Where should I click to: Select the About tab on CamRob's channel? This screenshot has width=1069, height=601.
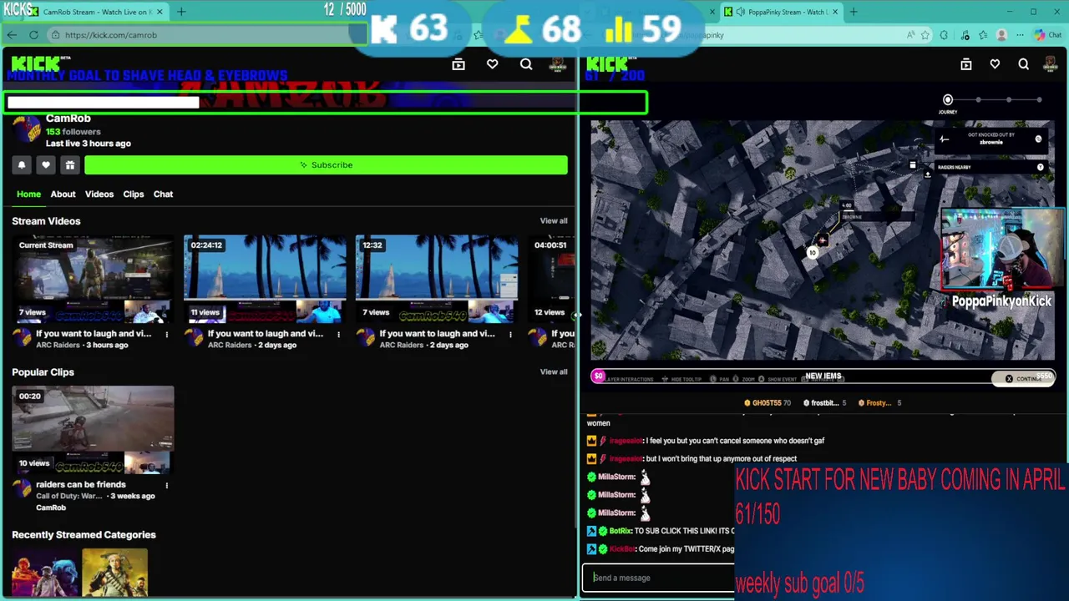63,194
